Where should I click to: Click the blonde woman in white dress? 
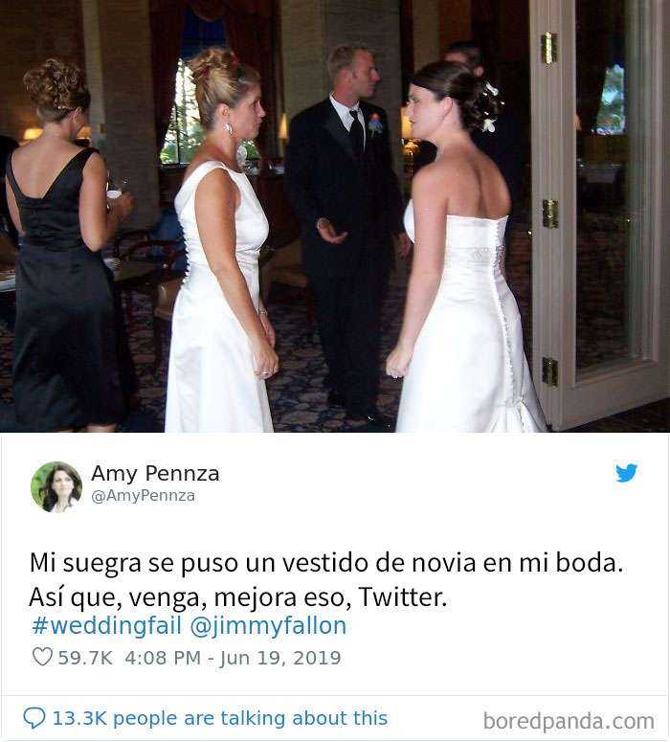pyautogui.click(x=220, y=241)
